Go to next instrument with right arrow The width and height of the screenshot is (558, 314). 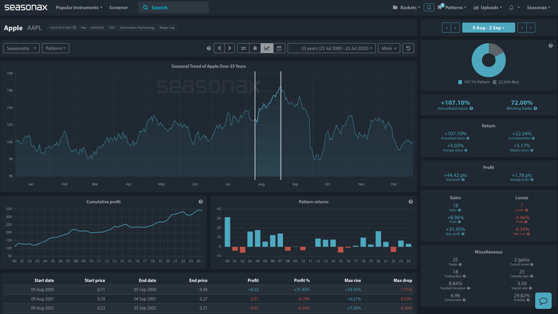[229, 48]
